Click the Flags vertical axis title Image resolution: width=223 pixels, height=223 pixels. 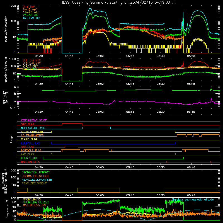pyautogui.click(x=11, y=139)
